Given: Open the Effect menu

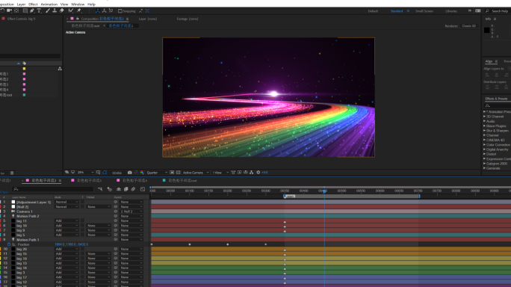Looking at the screenshot, I should click(33, 4).
